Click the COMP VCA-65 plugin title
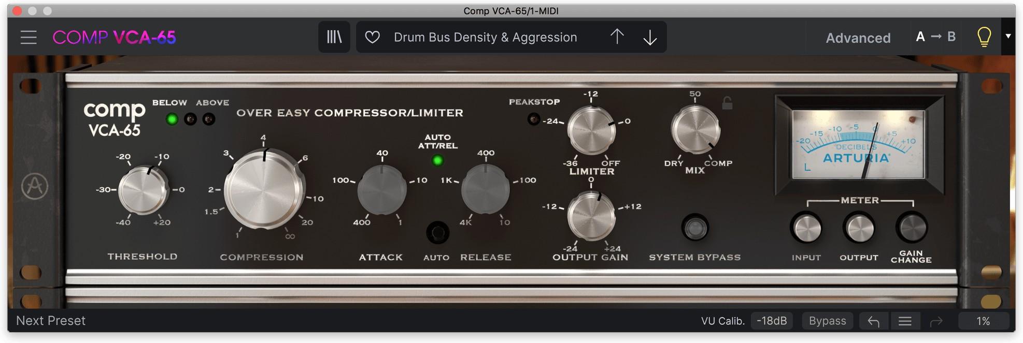 pyautogui.click(x=115, y=37)
